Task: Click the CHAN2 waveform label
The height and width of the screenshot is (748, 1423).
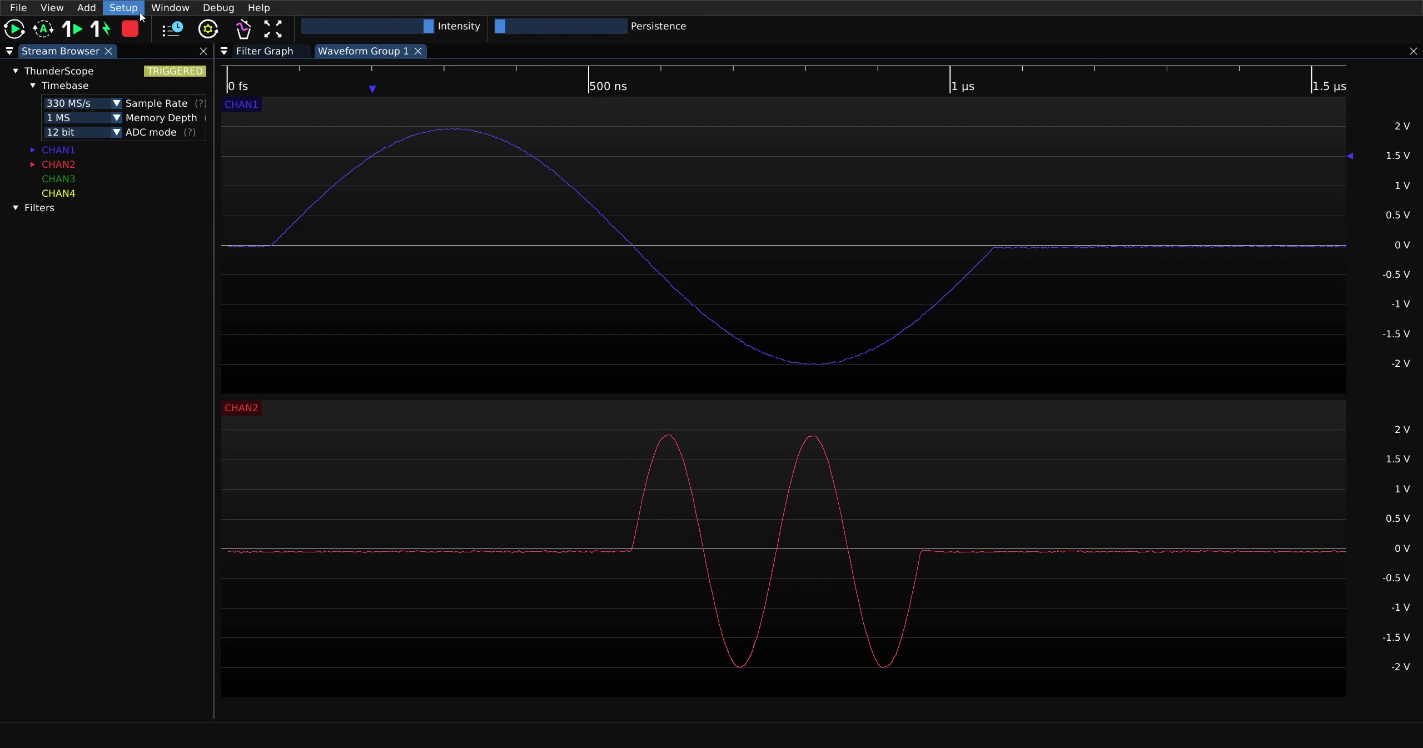Action: (x=241, y=408)
